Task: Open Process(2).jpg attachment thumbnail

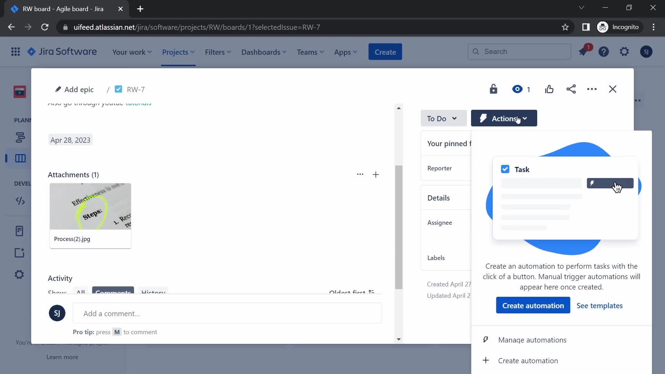Action: (90, 215)
